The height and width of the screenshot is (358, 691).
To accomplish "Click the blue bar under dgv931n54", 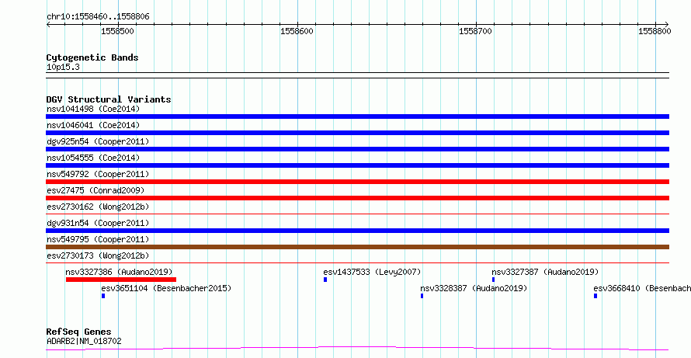I will coord(357,231).
